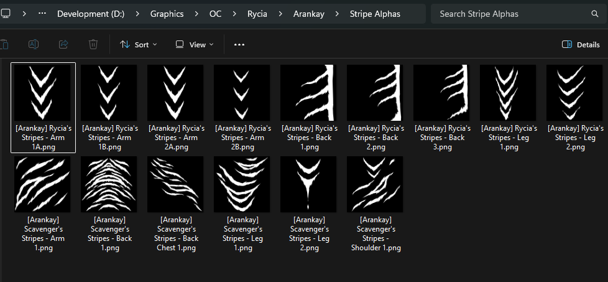Expand chevron after Development (D:)
This screenshot has height=282, width=608.
point(137,14)
